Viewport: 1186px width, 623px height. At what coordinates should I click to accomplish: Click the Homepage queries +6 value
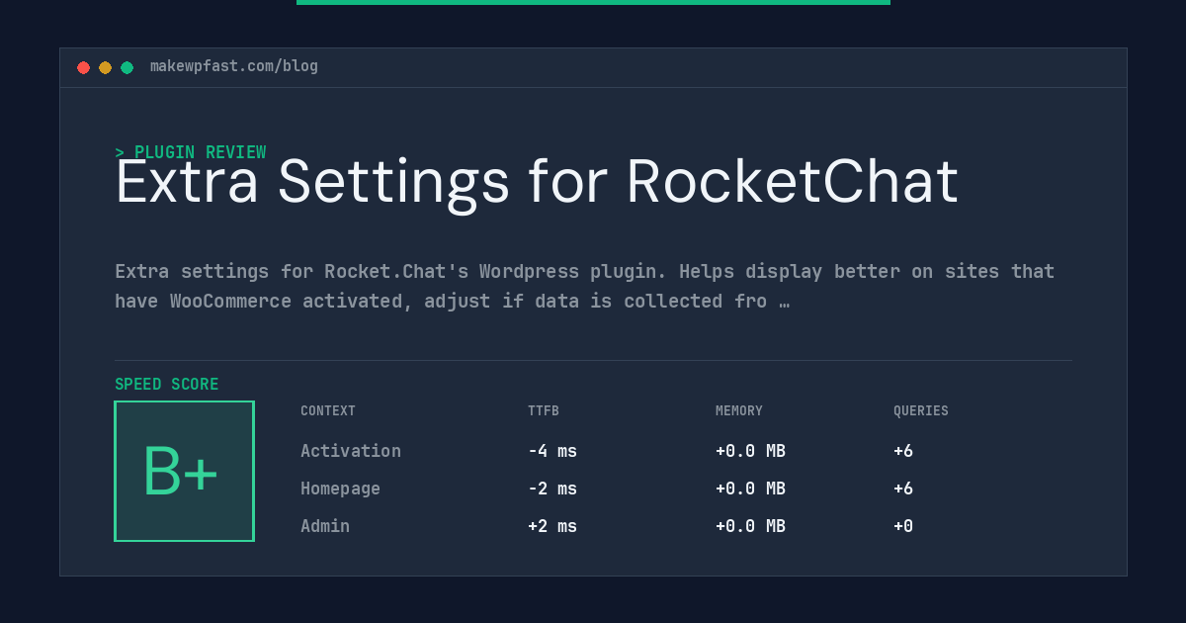(903, 489)
